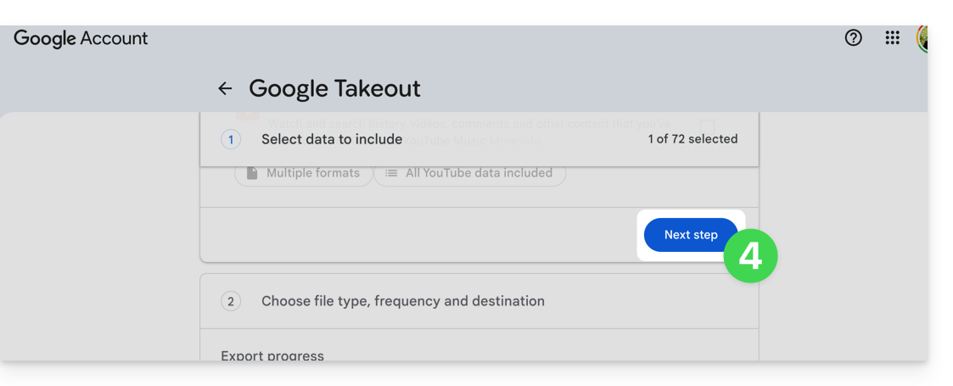Click the Next step button
This screenshot has height=386, width=953.
[691, 235]
